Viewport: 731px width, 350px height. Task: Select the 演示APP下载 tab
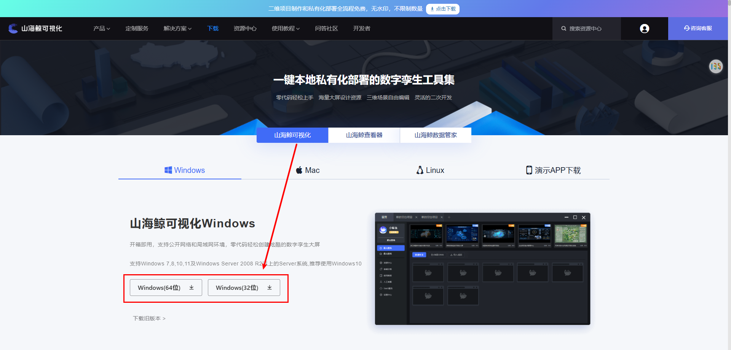click(553, 170)
